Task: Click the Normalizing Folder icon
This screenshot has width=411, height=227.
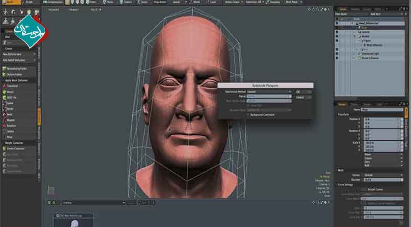Action: [4, 69]
